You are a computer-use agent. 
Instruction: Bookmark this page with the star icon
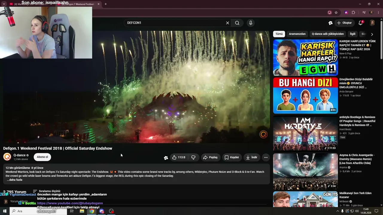[x=336, y=13]
